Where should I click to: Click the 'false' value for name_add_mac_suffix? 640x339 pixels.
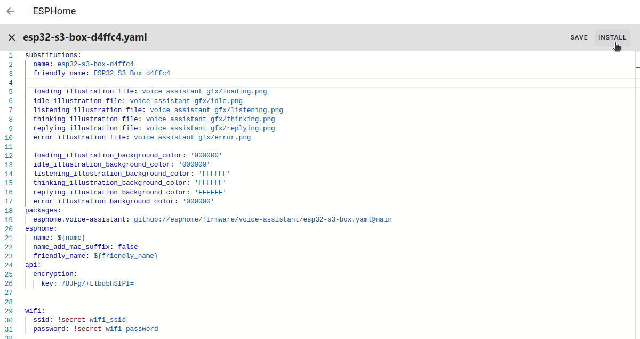pos(127,247)
